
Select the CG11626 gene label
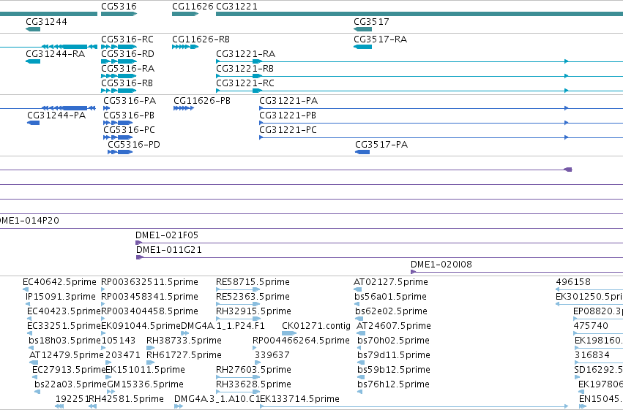[x=193, y=7]
